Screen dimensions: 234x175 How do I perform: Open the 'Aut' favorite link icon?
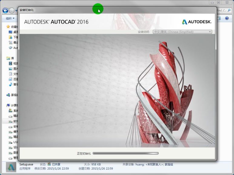pos(10,48)
